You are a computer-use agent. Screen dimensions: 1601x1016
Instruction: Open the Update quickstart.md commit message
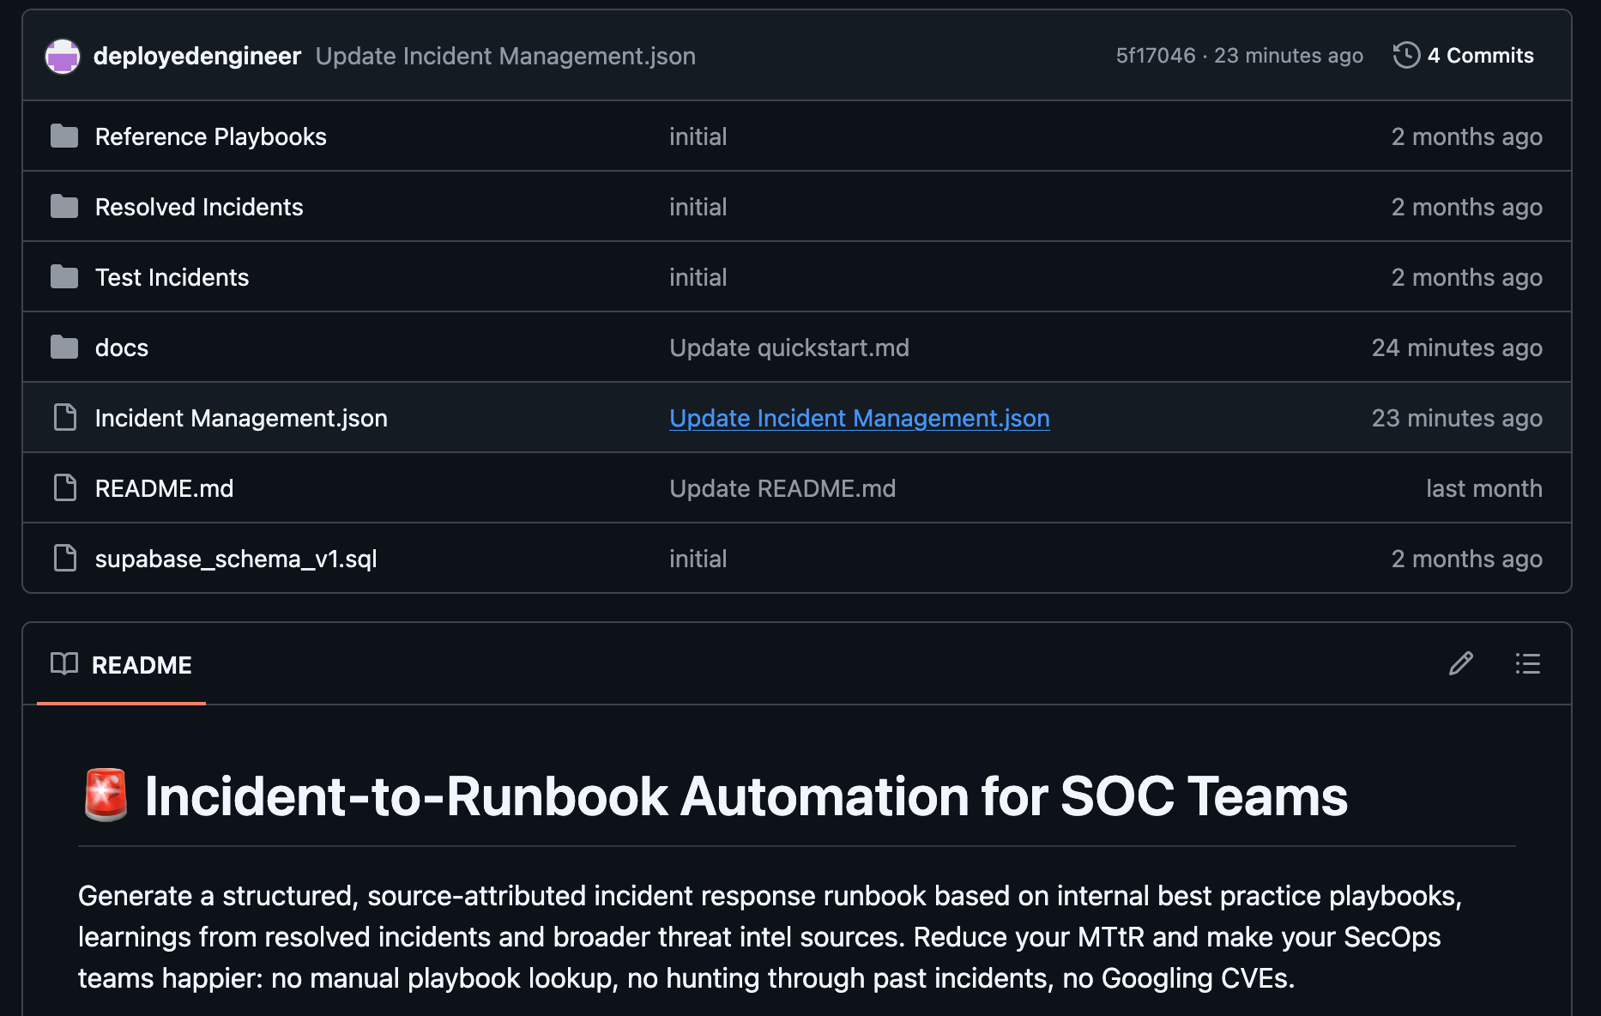coord(789,348)
